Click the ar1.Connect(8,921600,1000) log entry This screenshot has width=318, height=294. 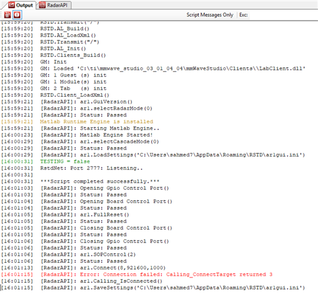pyautogui.click(x=83, y=268)
